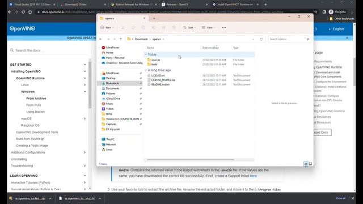
Task: Sort by the Name column header
Action: pyautogui.click(x=150, y=48)
